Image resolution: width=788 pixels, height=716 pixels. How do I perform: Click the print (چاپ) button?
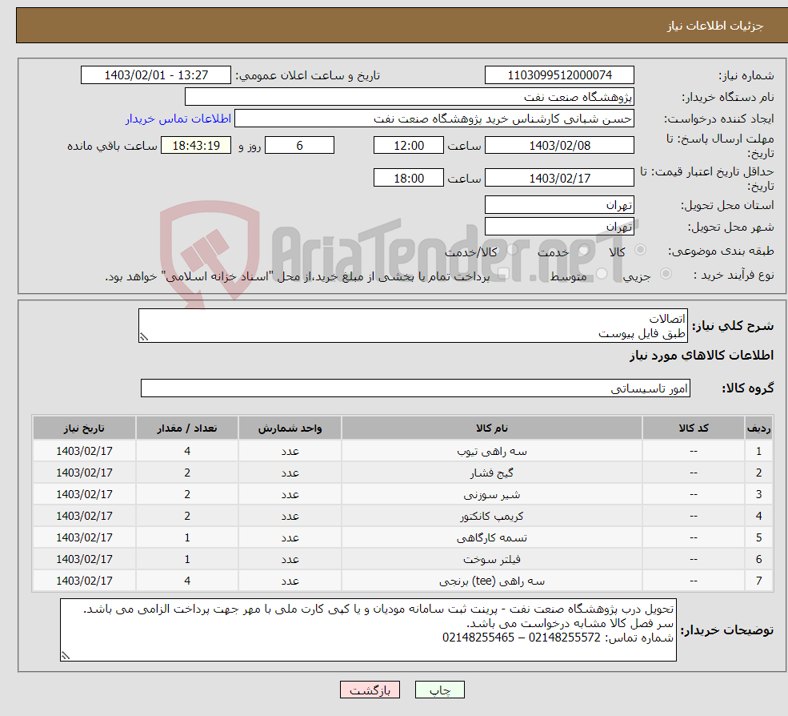440,690
